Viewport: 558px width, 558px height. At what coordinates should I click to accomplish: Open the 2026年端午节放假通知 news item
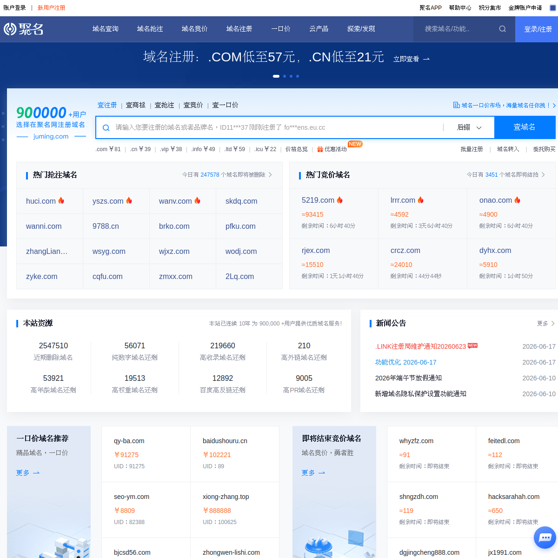[x=409, y=378]
